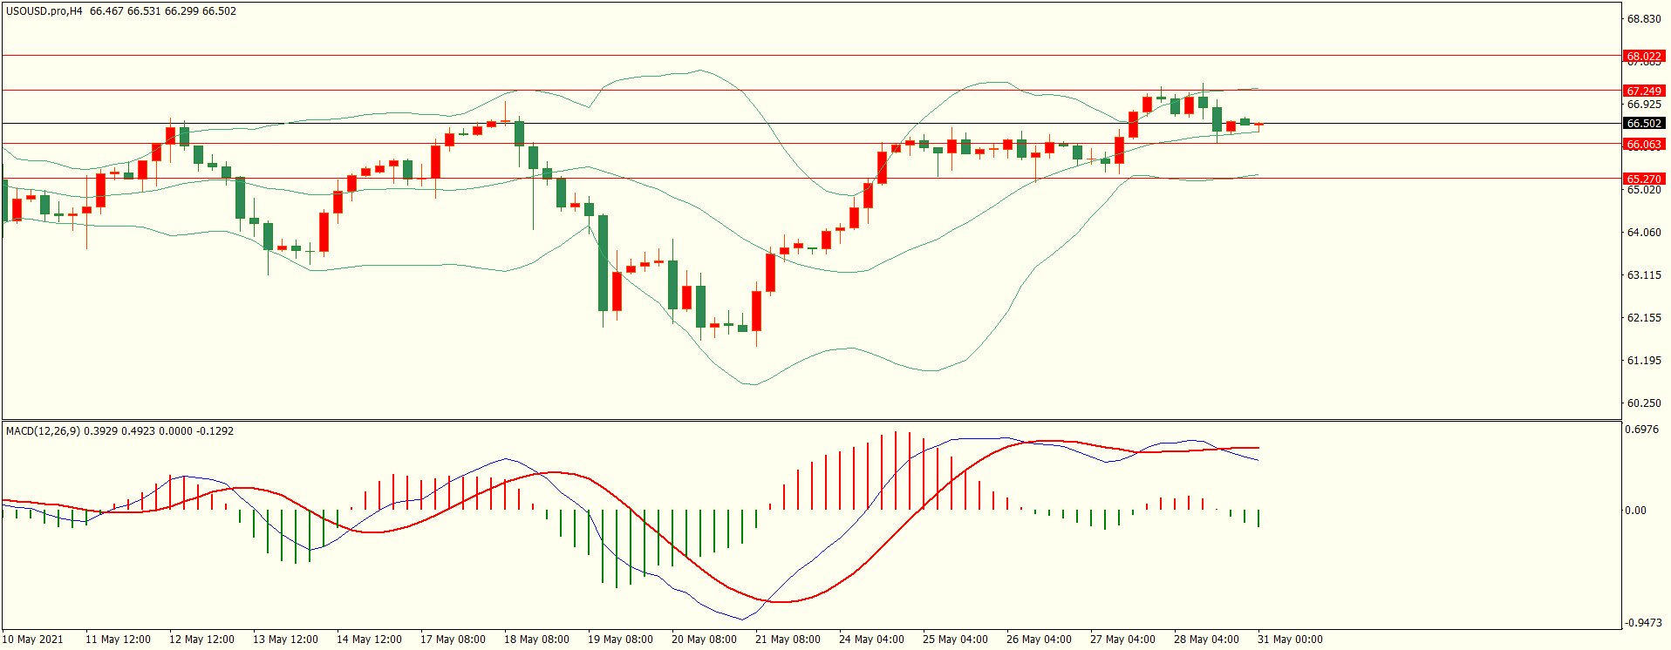
Task: Select the red 66.063 price level tag
Action: coord(1643,145)
